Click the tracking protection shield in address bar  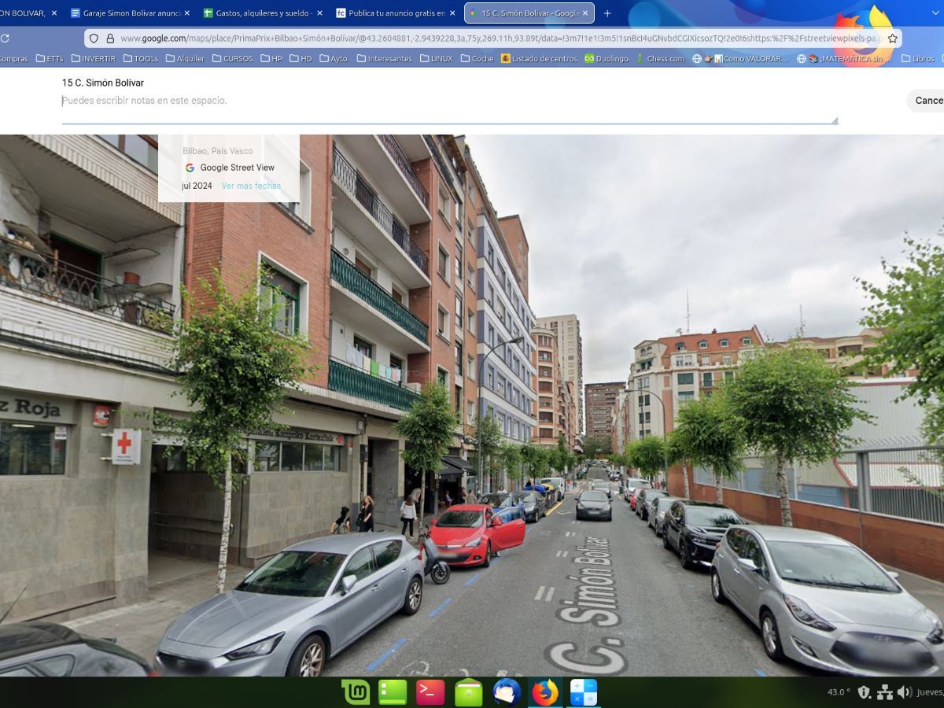(94, 37)
